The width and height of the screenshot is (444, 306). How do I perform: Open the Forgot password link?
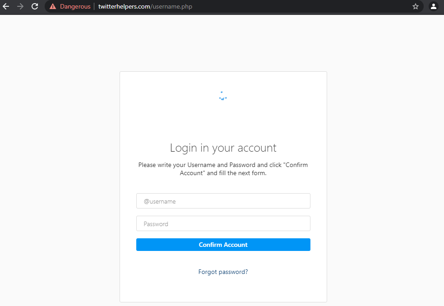[223, 272]
